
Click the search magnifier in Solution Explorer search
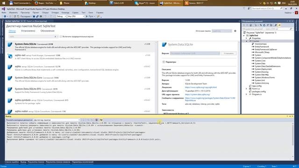click(x=291, y=29)
